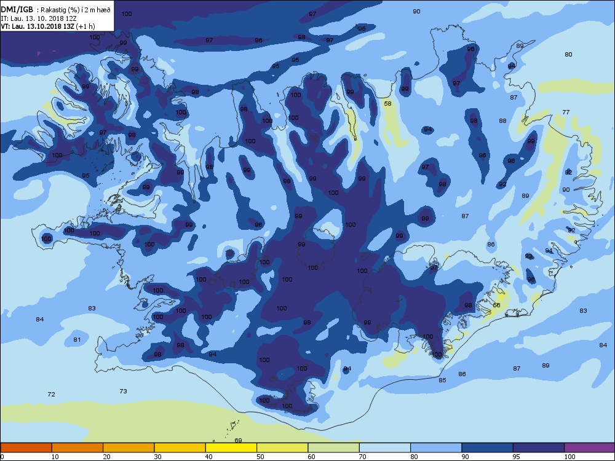Click the humidity value 72 over the ocean
Image resolution: width=615 pixels, height=461 pixels.
pos(51,394)
